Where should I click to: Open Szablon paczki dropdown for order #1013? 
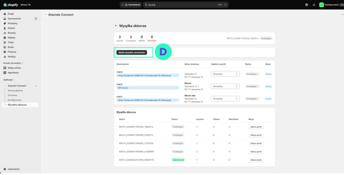pyautogui.click(x=225, y=74)
